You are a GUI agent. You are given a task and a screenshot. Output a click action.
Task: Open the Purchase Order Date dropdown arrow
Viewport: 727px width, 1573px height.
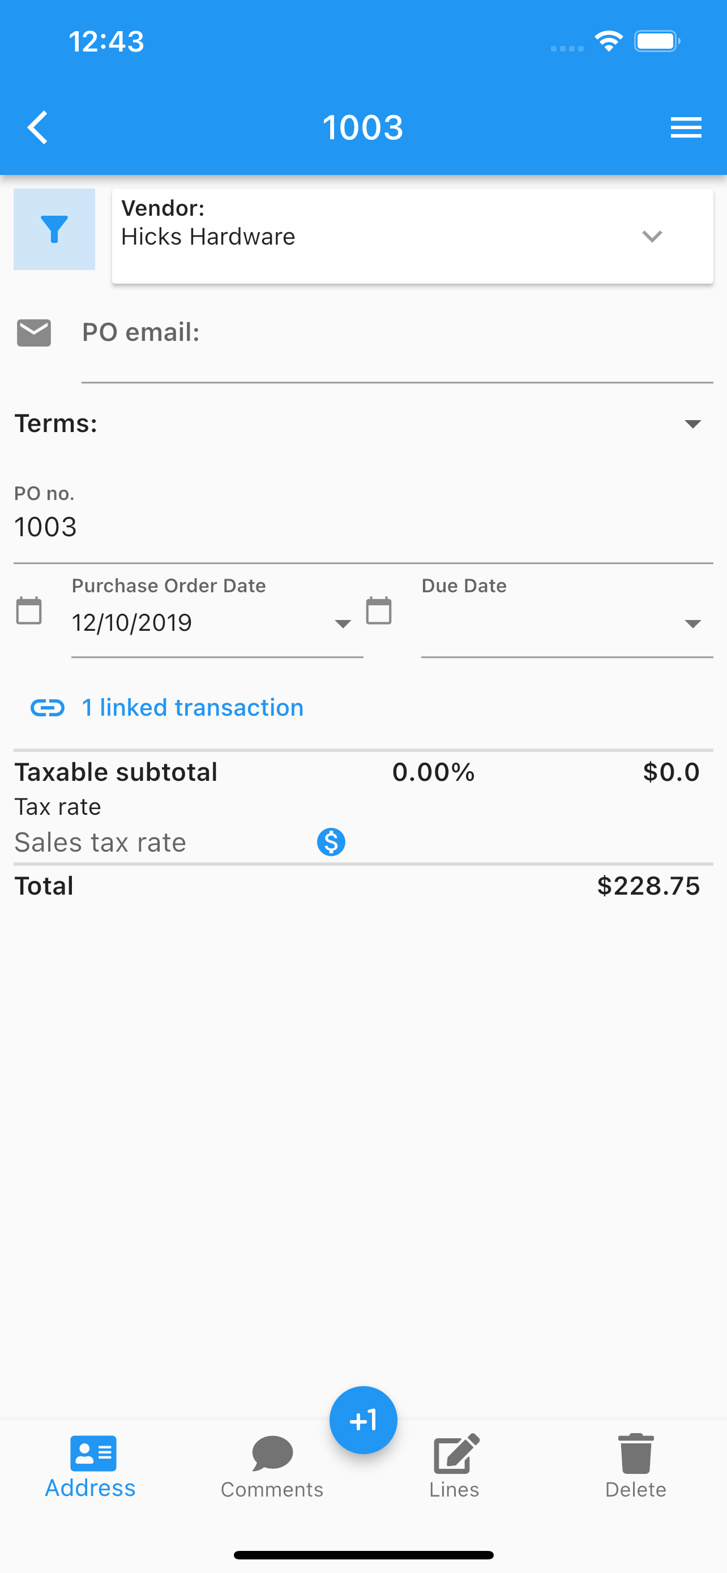point(343,623)
